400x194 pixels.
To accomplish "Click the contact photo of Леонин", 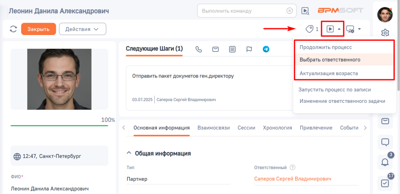I will 59,79.
